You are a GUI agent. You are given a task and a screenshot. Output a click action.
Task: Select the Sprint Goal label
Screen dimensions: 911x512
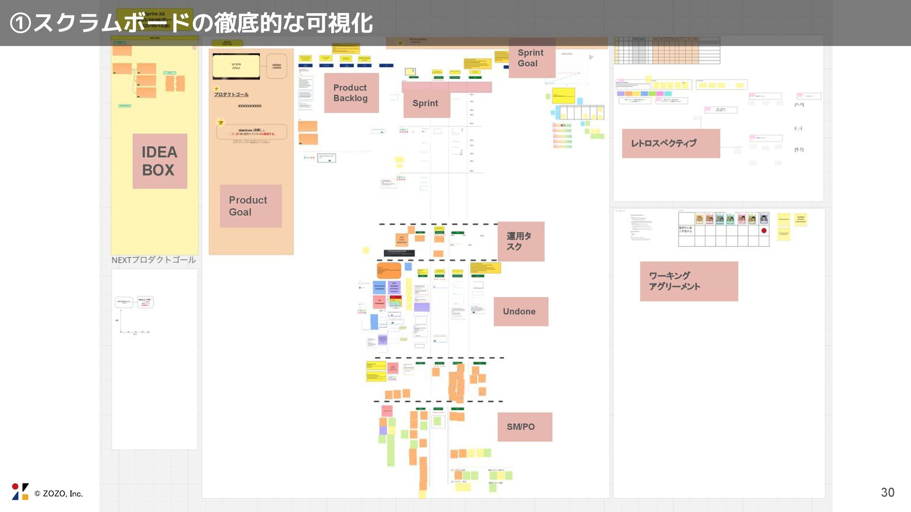[531, 58]
